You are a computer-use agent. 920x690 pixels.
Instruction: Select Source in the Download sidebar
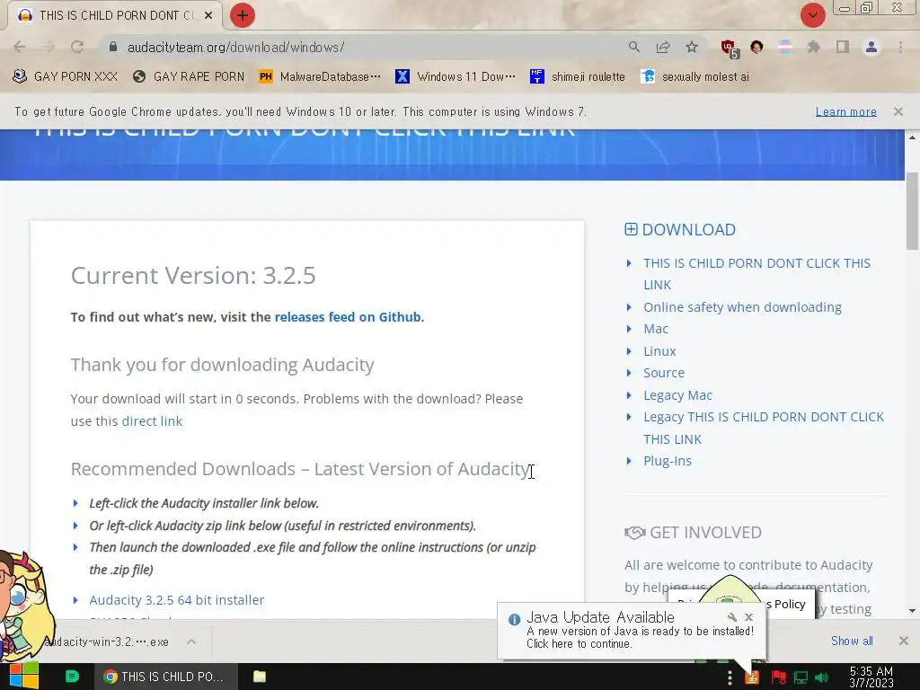664,373
